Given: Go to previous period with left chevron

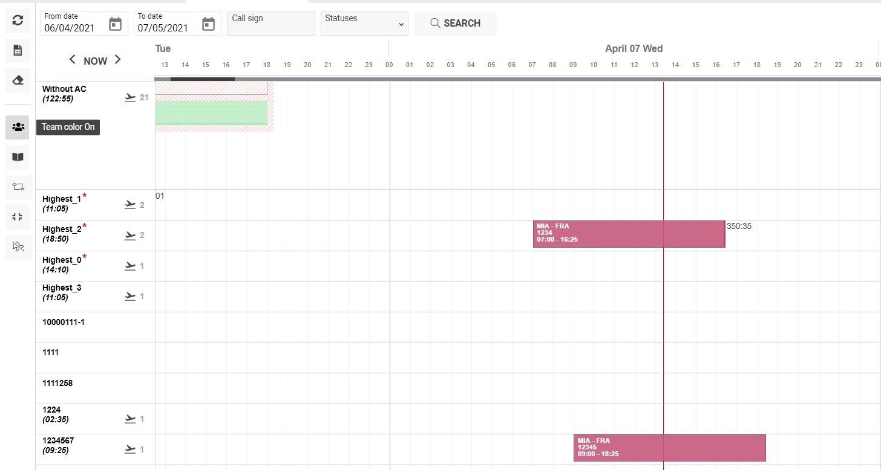Looking at the screenshot, I should coord(73,60).
